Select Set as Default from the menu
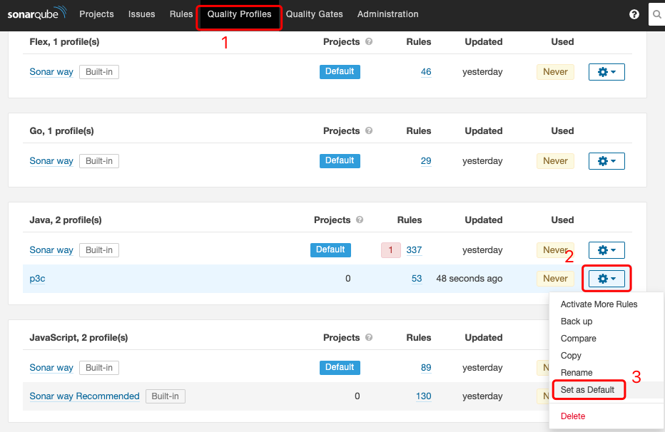The image size is (665, 432). pyautogui.click(x=588, y=389)
